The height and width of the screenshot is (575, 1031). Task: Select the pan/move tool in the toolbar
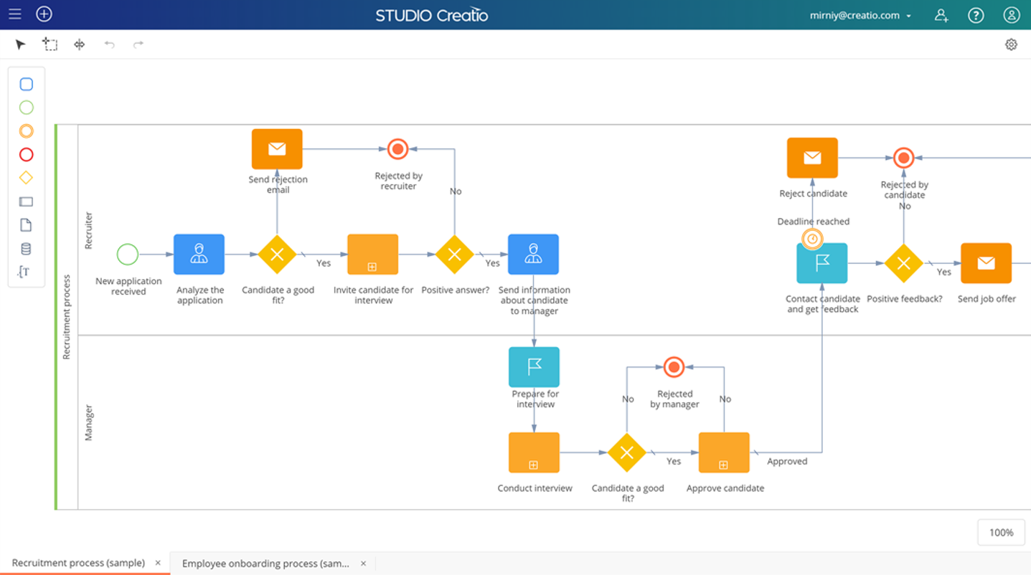(x=79, y=44)
